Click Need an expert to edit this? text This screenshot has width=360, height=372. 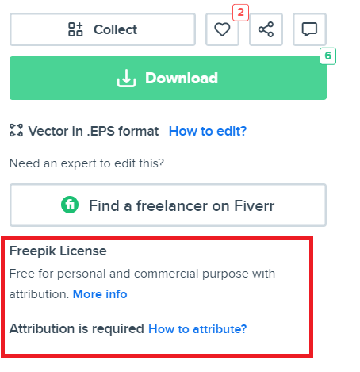[x=86, y=163]
